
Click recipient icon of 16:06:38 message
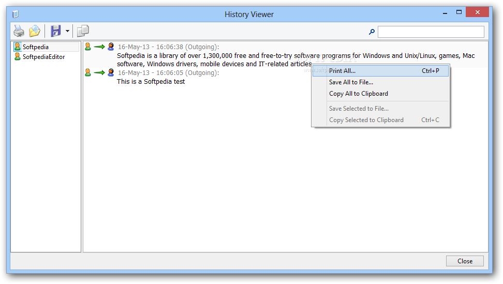111,47
